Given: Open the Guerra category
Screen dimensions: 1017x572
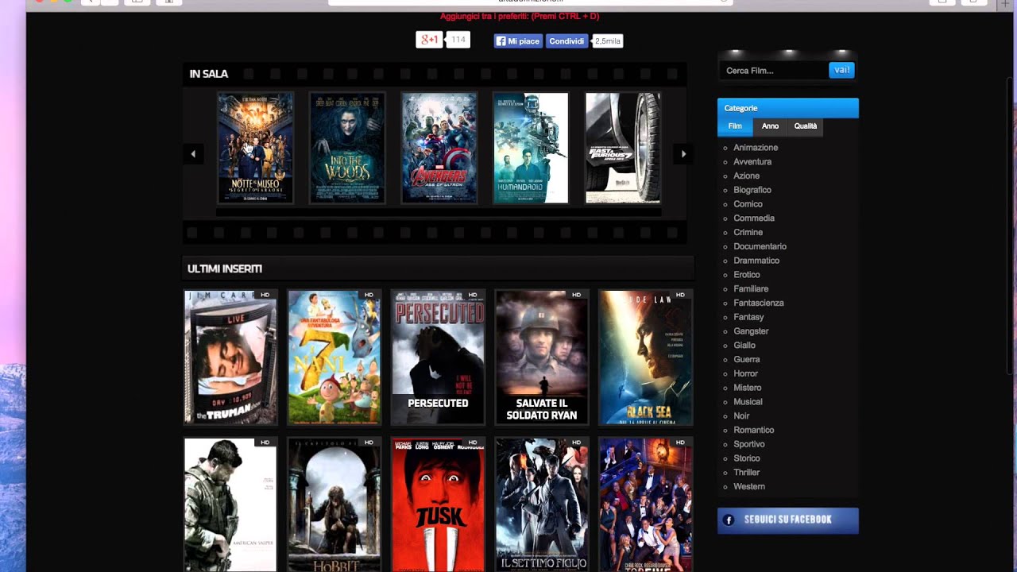Looking at the screenshot, I should (747, 360).
